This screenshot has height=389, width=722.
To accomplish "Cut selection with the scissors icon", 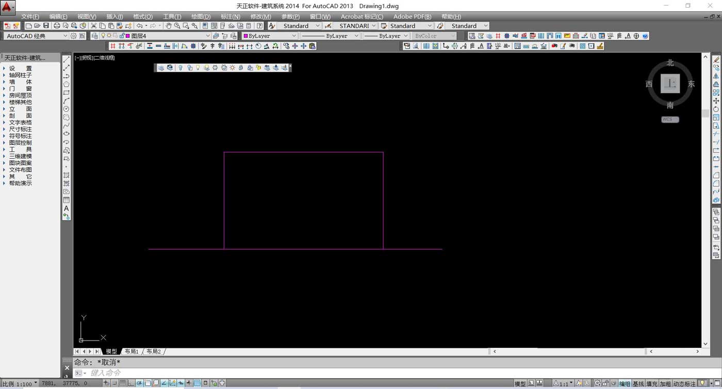I will 94,26.
